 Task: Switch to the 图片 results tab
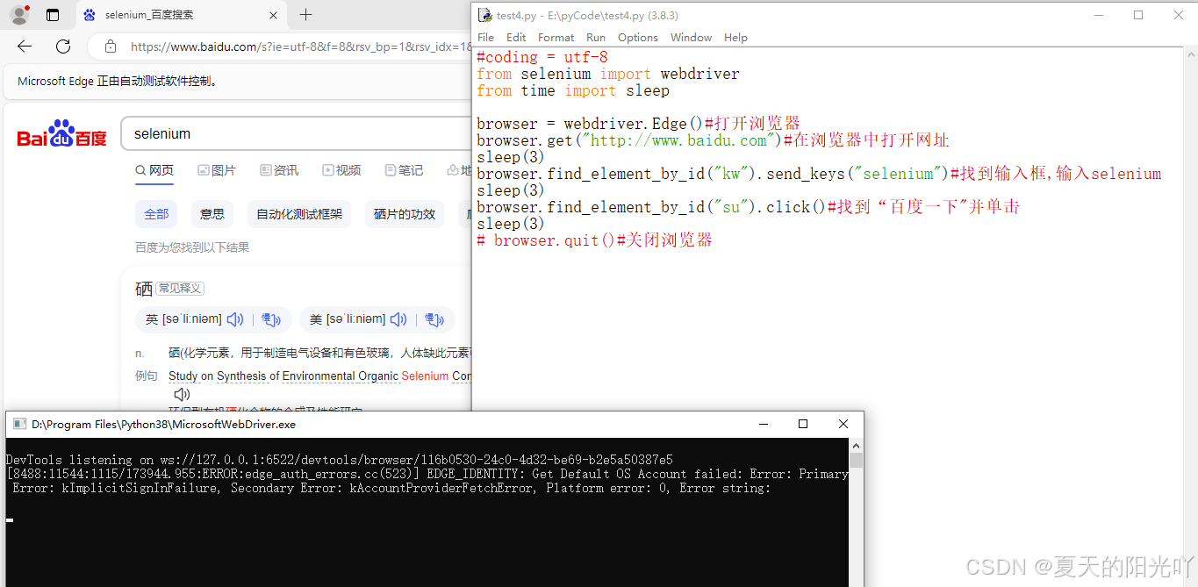point(217,170)
